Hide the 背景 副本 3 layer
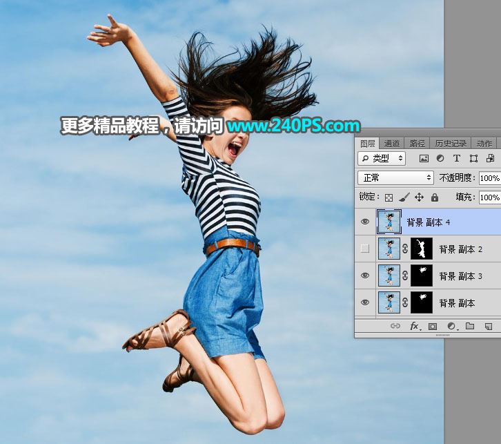The width and height of the screenshot is (501, 444). [366, 276]
